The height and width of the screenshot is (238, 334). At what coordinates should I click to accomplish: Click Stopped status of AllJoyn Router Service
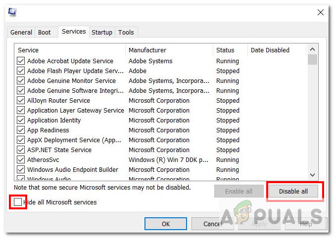click(228, 101)
